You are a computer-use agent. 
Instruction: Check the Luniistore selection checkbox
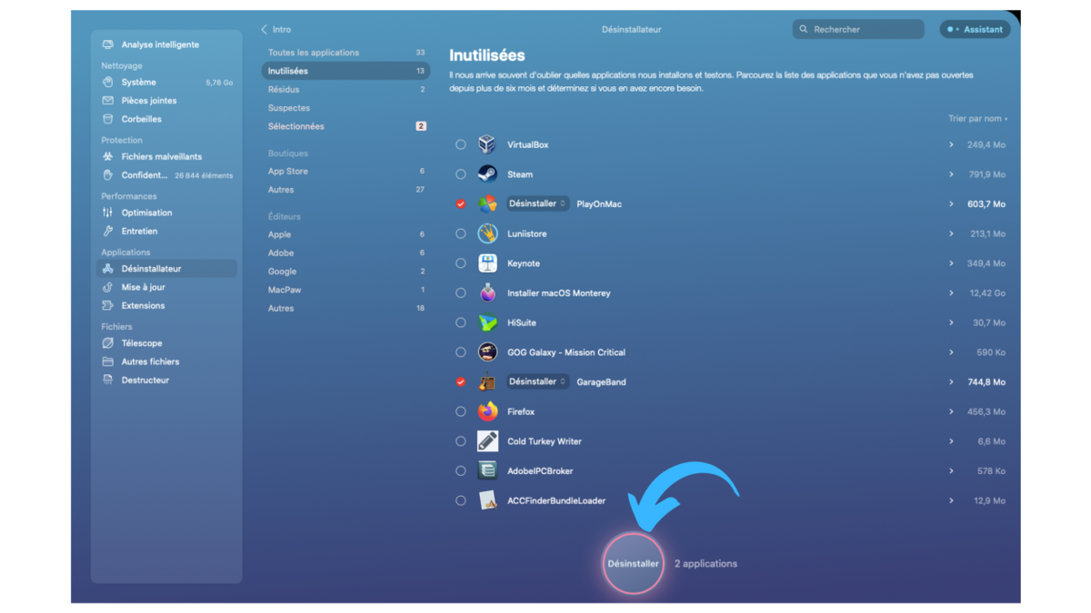click(x=461, y=233)
